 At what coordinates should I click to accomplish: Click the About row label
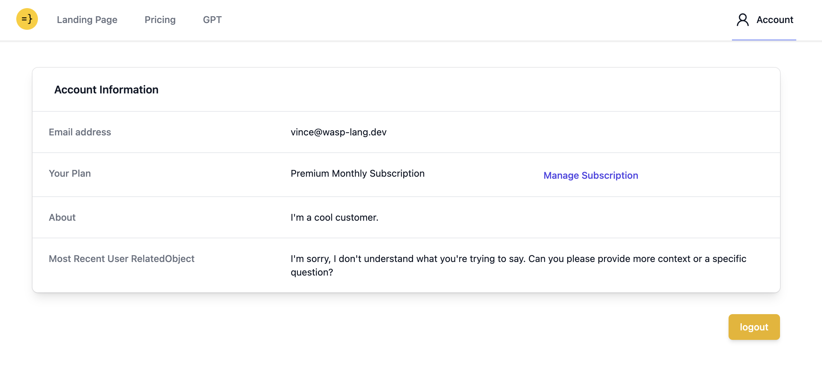[x=62, y=217]
